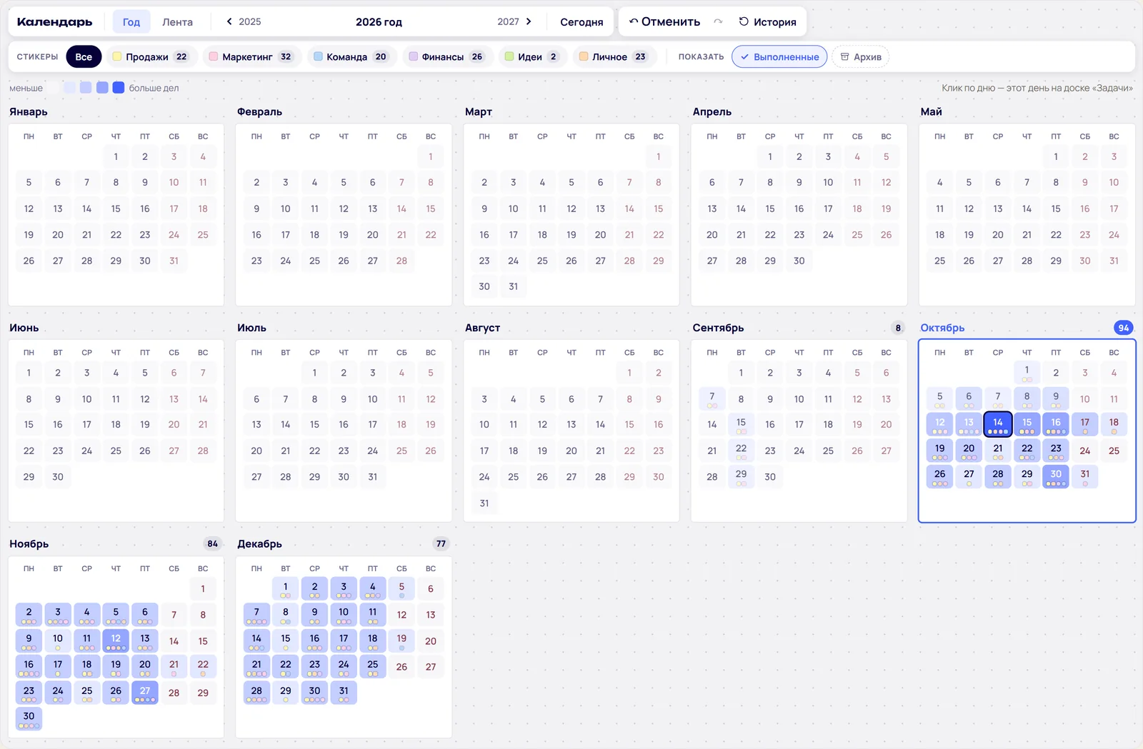Viewport: 1143px width, 749px height.
Task: Click the Сегодня button
Action: click(582, 21)
